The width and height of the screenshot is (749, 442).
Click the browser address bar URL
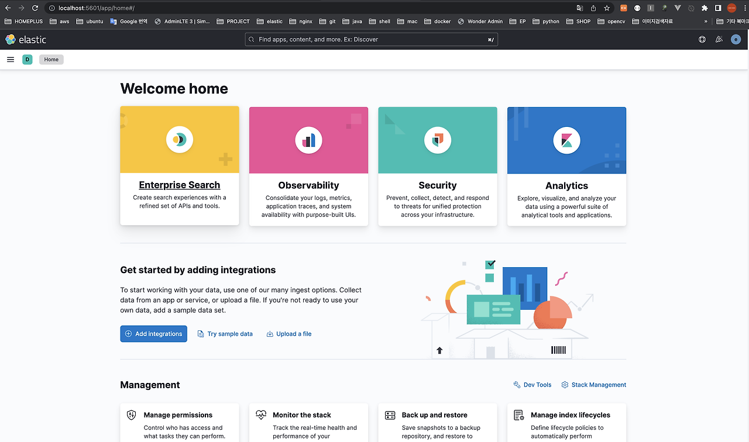pos(97,8)
